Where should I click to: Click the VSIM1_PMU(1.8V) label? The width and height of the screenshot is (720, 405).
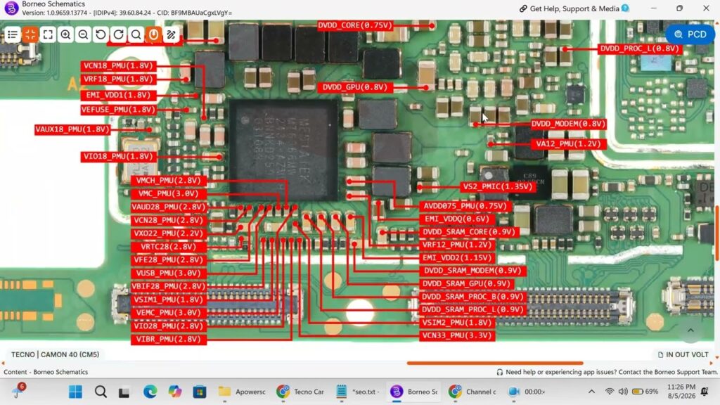169,300
